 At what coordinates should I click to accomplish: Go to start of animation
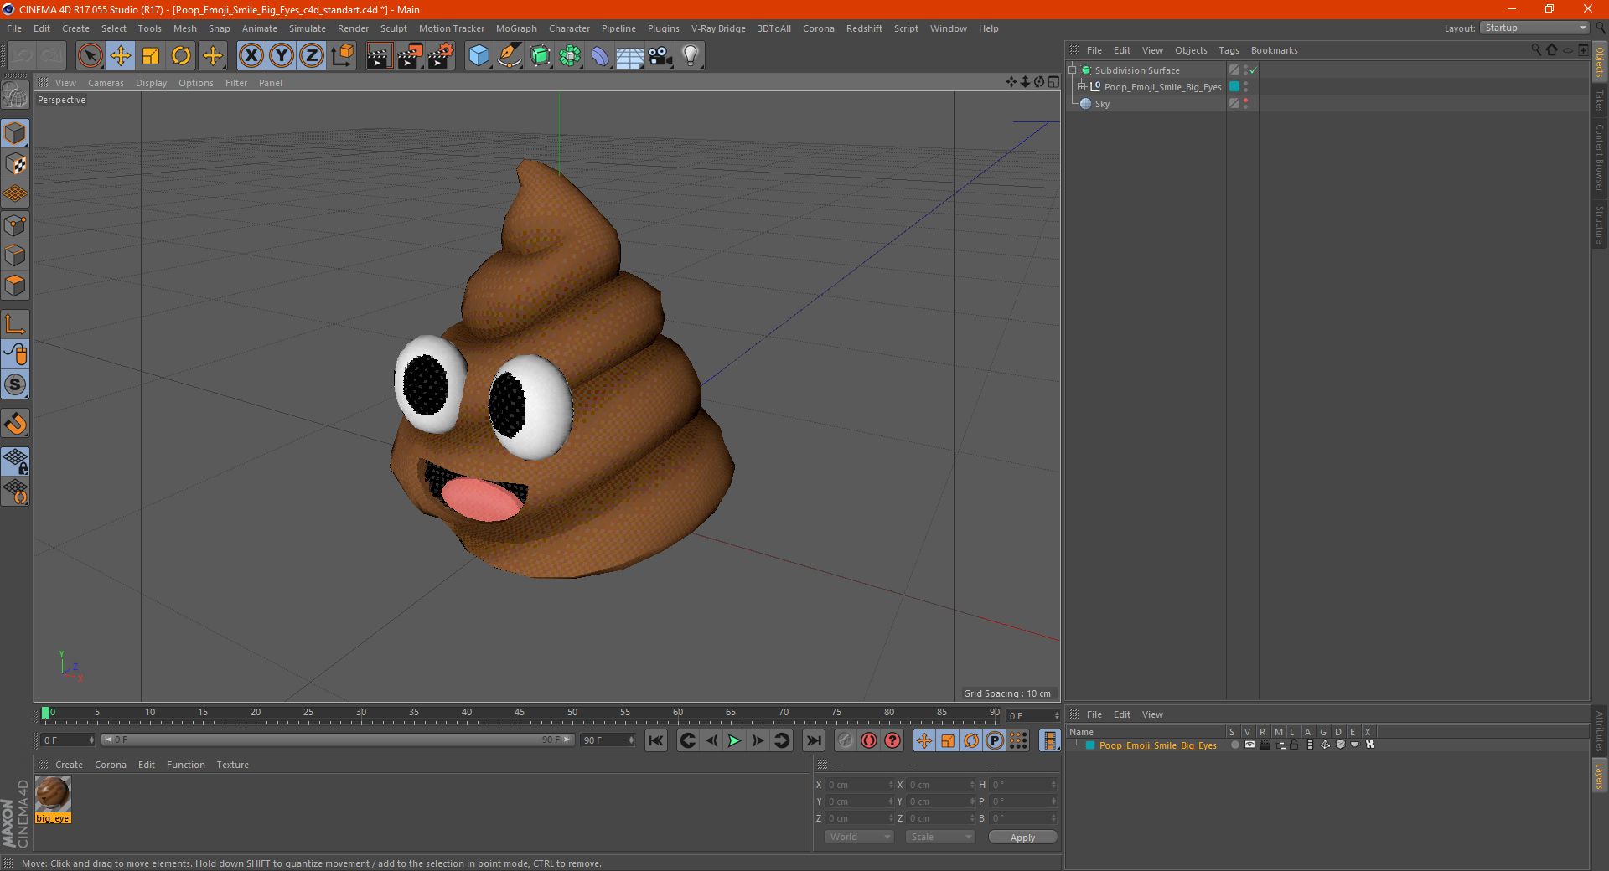click(656, 740)
